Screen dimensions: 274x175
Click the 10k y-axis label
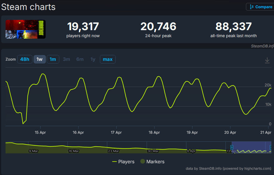coord(268,104)
